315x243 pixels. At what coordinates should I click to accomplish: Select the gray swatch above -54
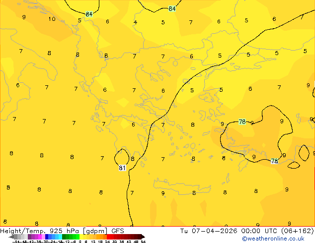tap(16, 237)
